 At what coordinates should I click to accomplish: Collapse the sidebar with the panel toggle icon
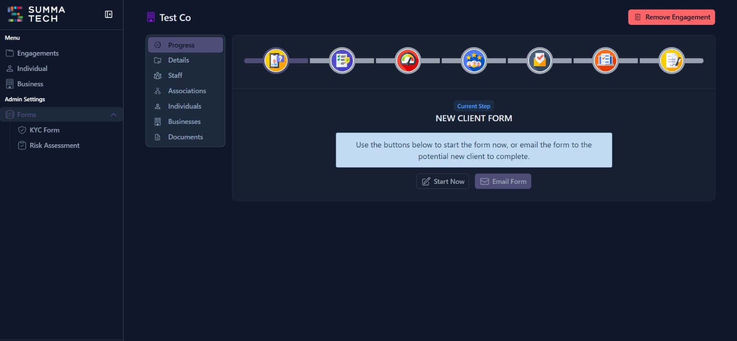pyautogui.click(x=109, y=14)
